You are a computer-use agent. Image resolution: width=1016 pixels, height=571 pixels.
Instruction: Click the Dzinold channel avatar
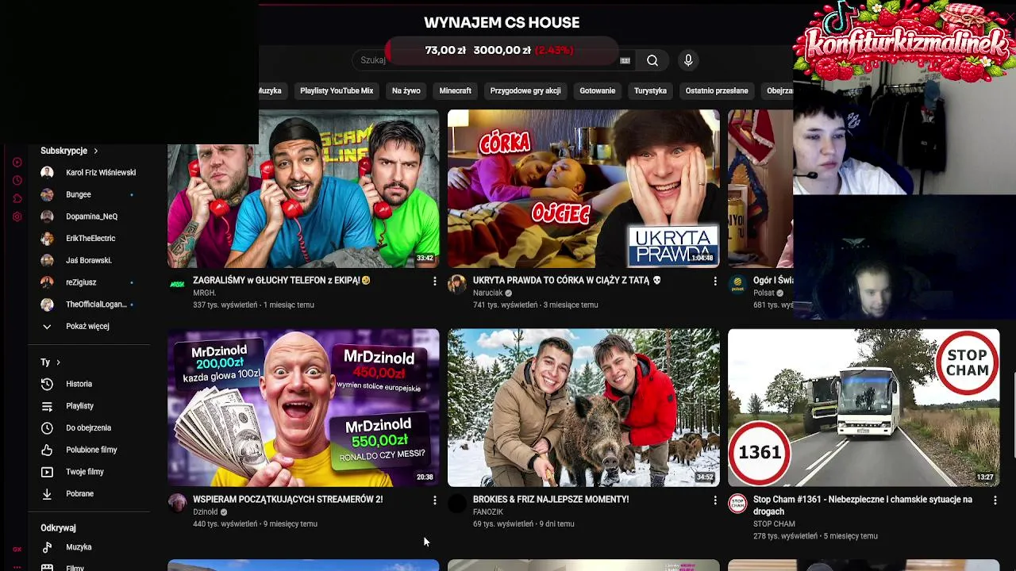point(177,503)
